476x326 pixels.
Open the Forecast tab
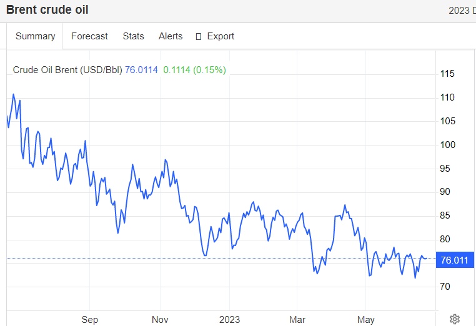pos(89,36)
